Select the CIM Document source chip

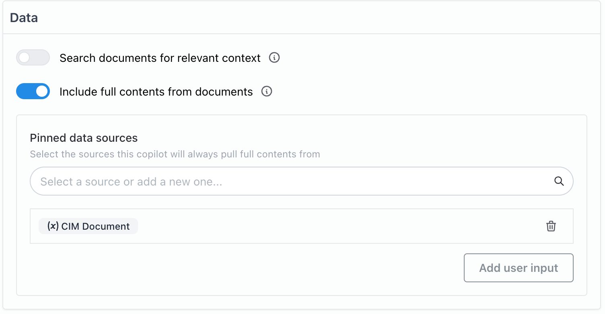[x=95, y=226]
